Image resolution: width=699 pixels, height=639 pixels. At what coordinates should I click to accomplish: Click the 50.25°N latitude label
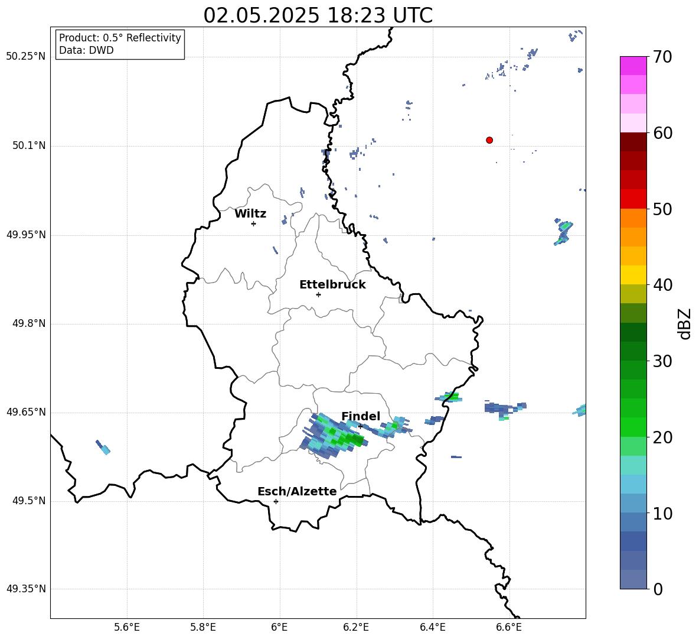coord(26,57)
